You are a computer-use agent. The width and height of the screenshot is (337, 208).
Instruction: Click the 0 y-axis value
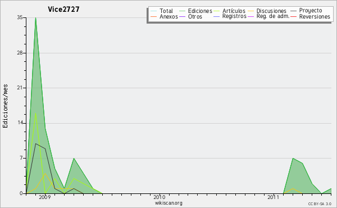(21, 193)
